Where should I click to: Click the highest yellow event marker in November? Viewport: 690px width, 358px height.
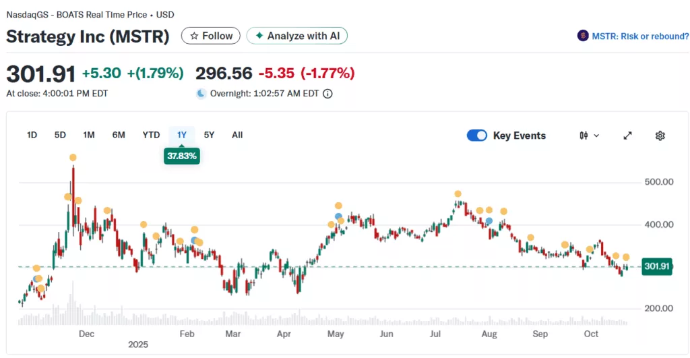pyautogui.click(x=73, y=158)
